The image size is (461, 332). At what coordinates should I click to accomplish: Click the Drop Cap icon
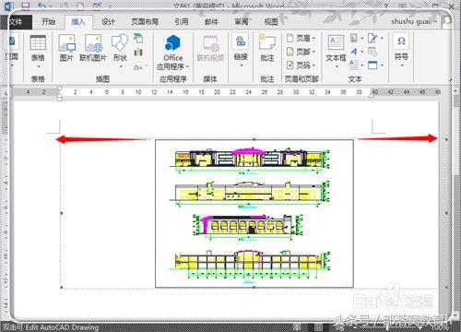(354, 65)
